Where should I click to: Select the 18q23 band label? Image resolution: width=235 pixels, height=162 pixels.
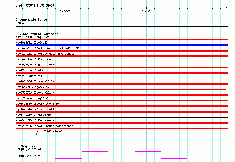pyautogui.click(x=20, y=23)
